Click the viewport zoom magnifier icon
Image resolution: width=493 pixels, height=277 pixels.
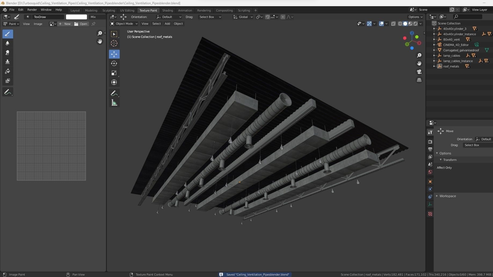click(419, 55)
